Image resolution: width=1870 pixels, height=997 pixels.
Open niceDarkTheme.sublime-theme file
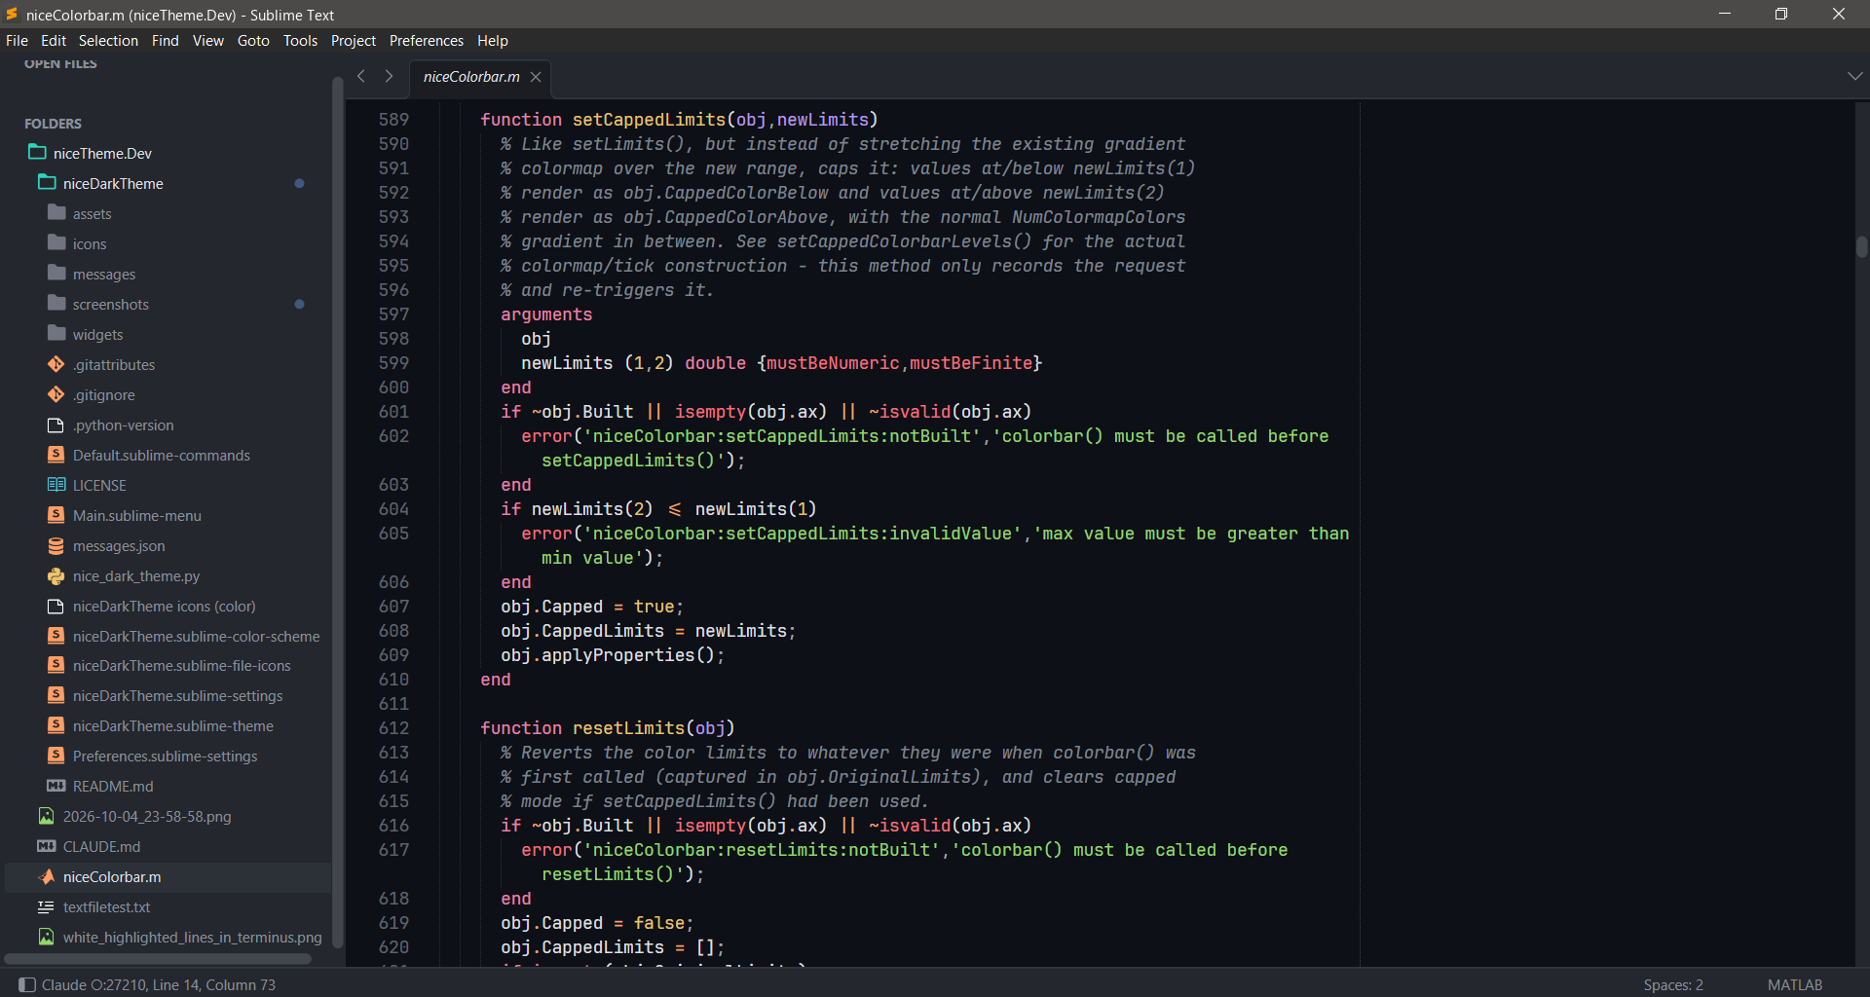point(173,725)
